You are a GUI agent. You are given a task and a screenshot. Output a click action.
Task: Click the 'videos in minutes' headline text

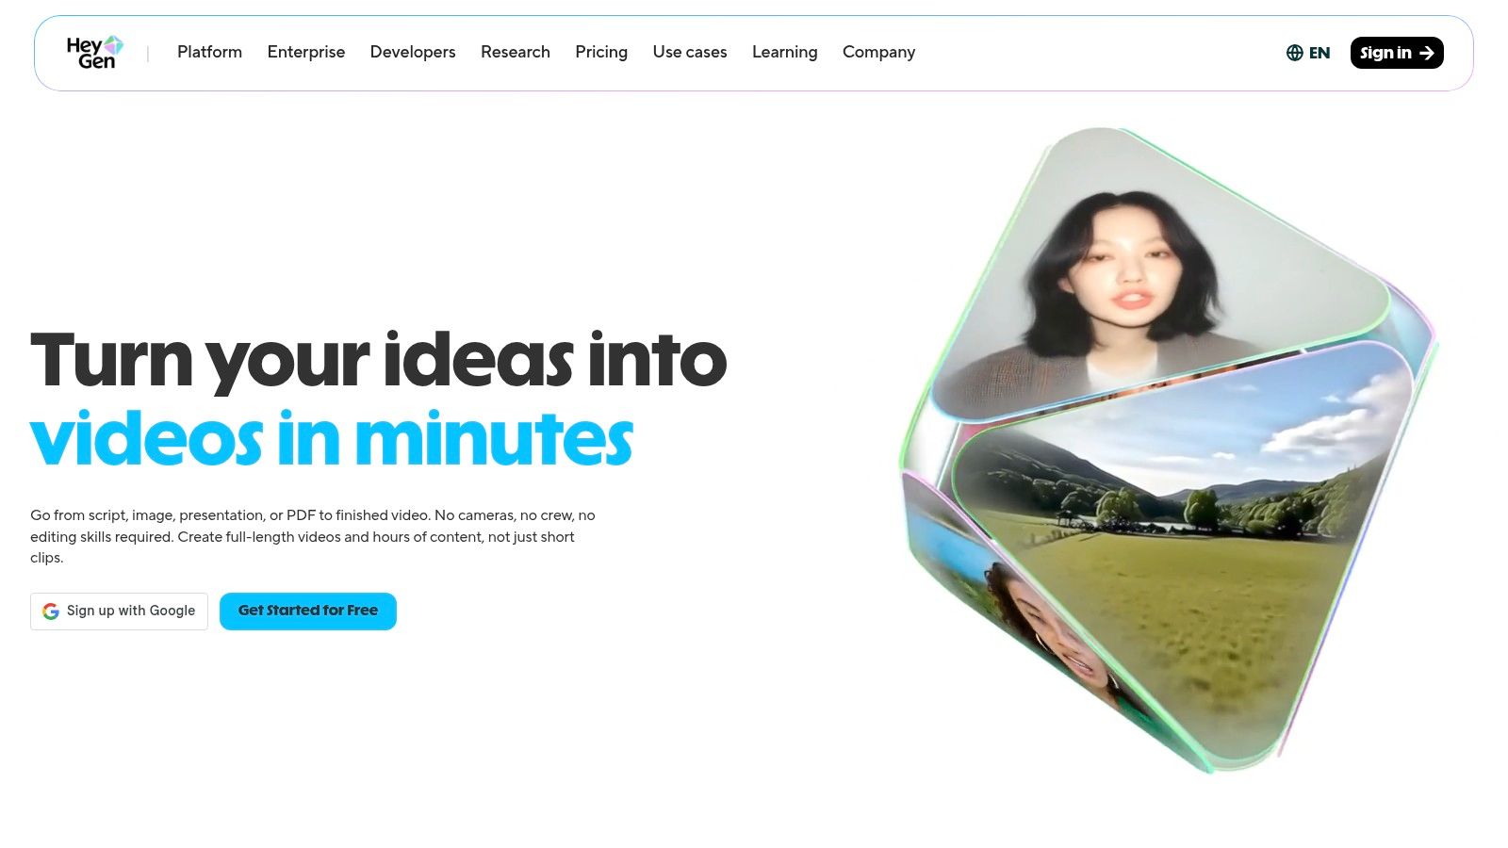[332, 439]
